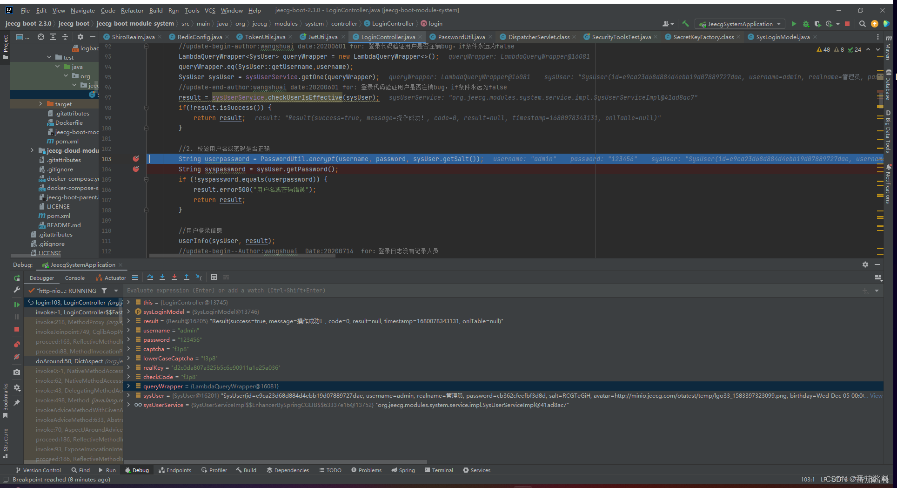This screenshot has height=488, width=897.
Task: Click the Step Into debug icon
Action: [x=162, y=277]
